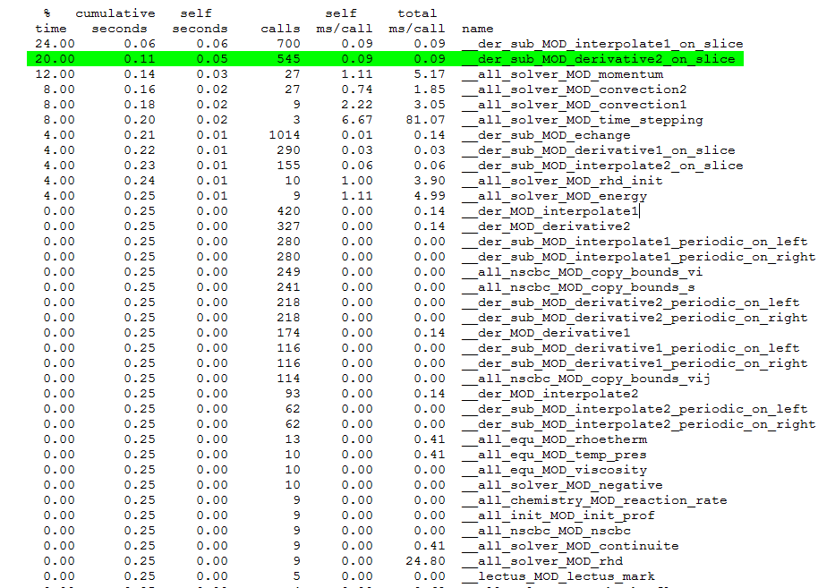Select __der_sub_MOD_derivative1_on_slice name

(598, 150)
